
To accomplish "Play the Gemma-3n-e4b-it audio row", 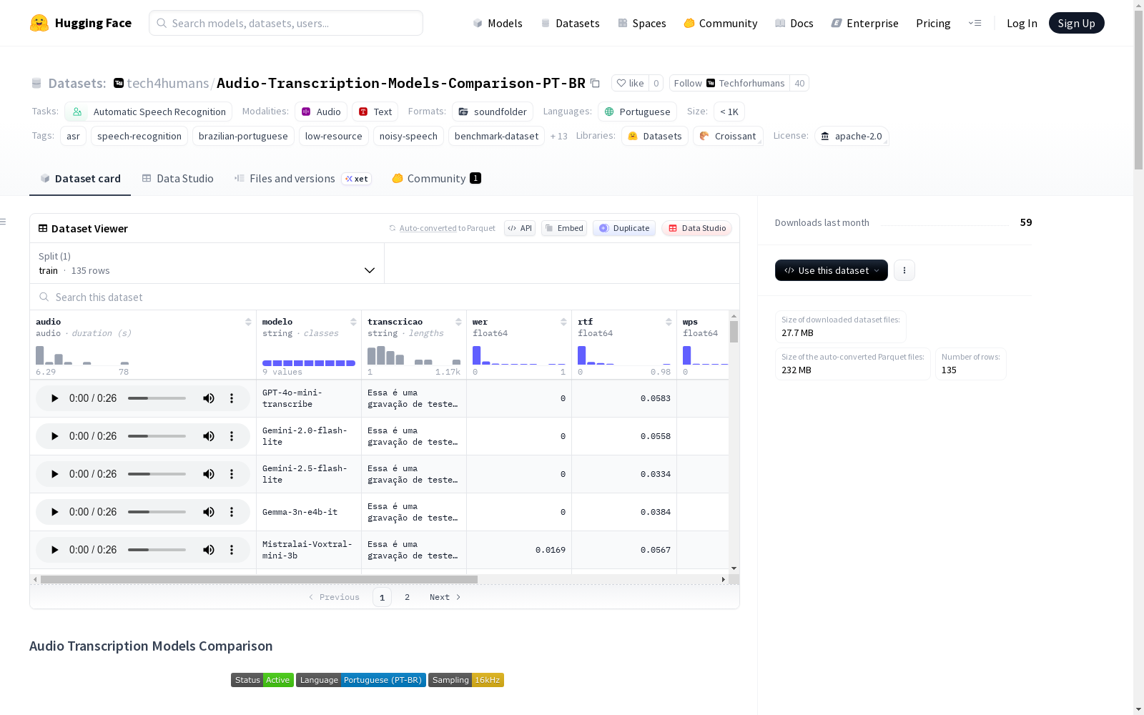I will coord(54,512).
